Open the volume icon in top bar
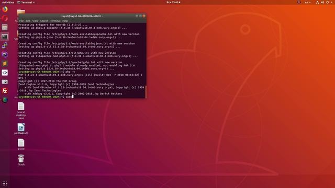 click(x=322, y=2)
